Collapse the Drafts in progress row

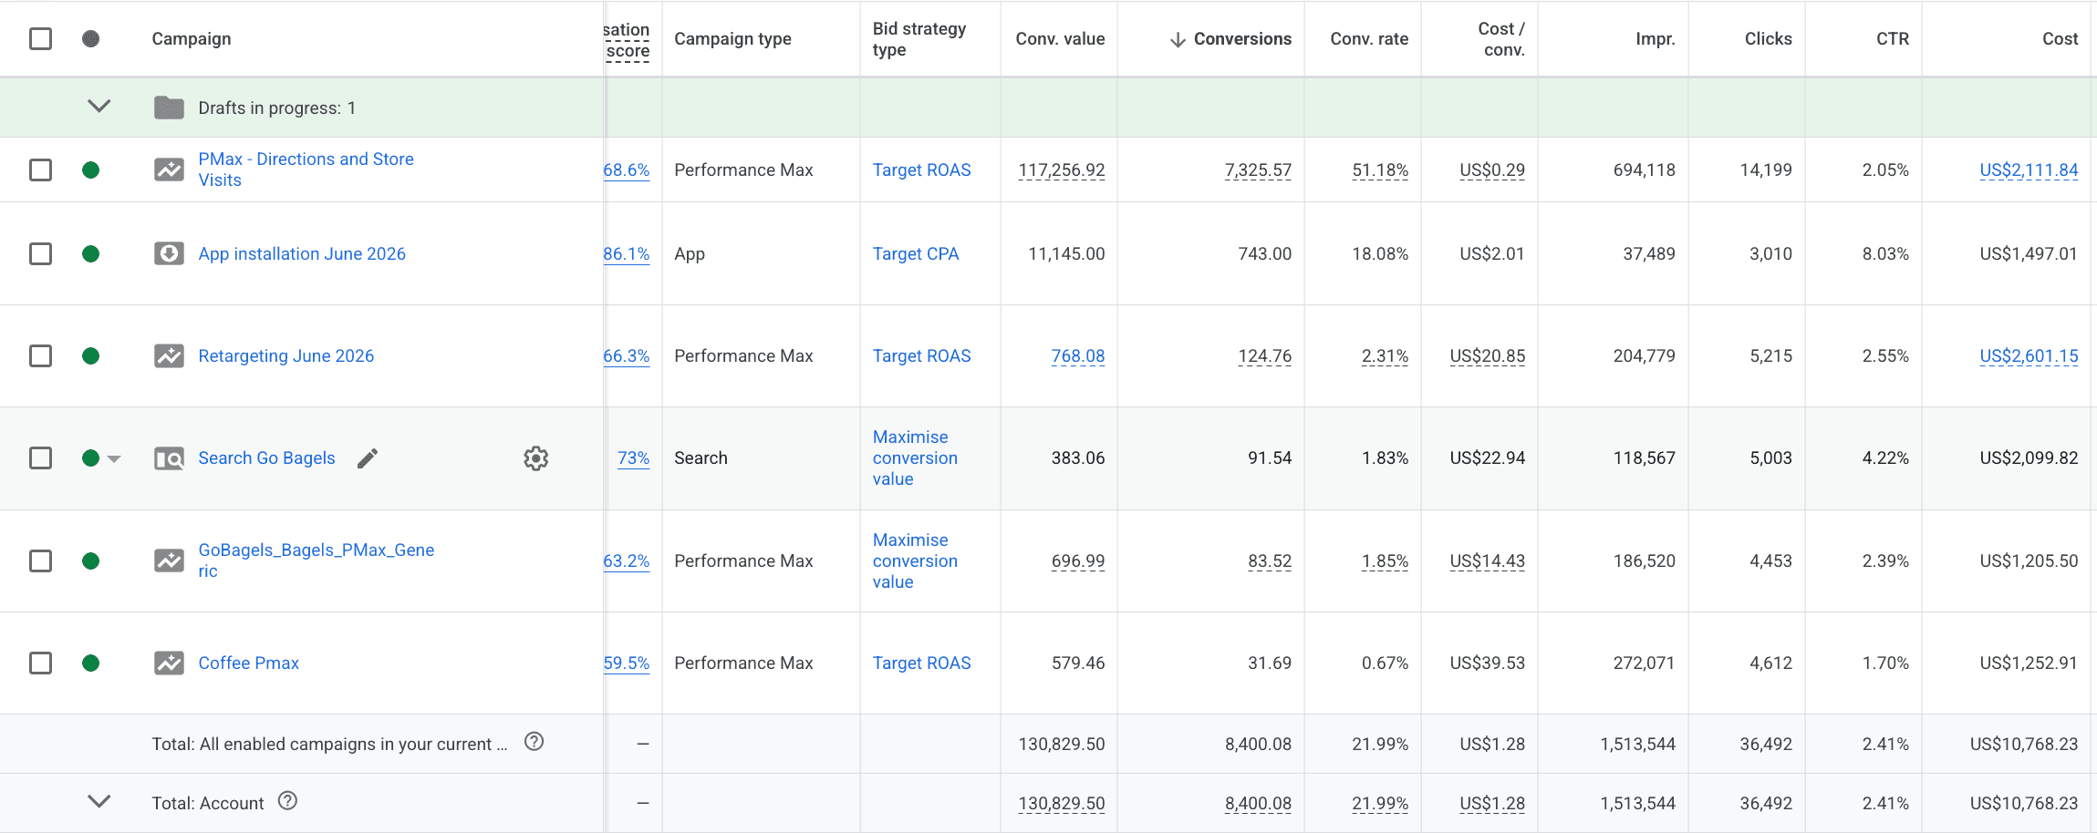[99, 106]
